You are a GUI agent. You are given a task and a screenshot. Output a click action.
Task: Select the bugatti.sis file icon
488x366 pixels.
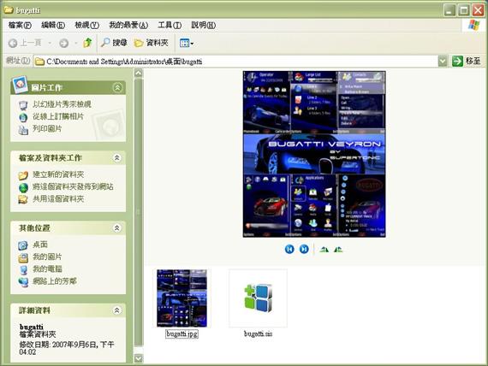(x=259, y=298)
